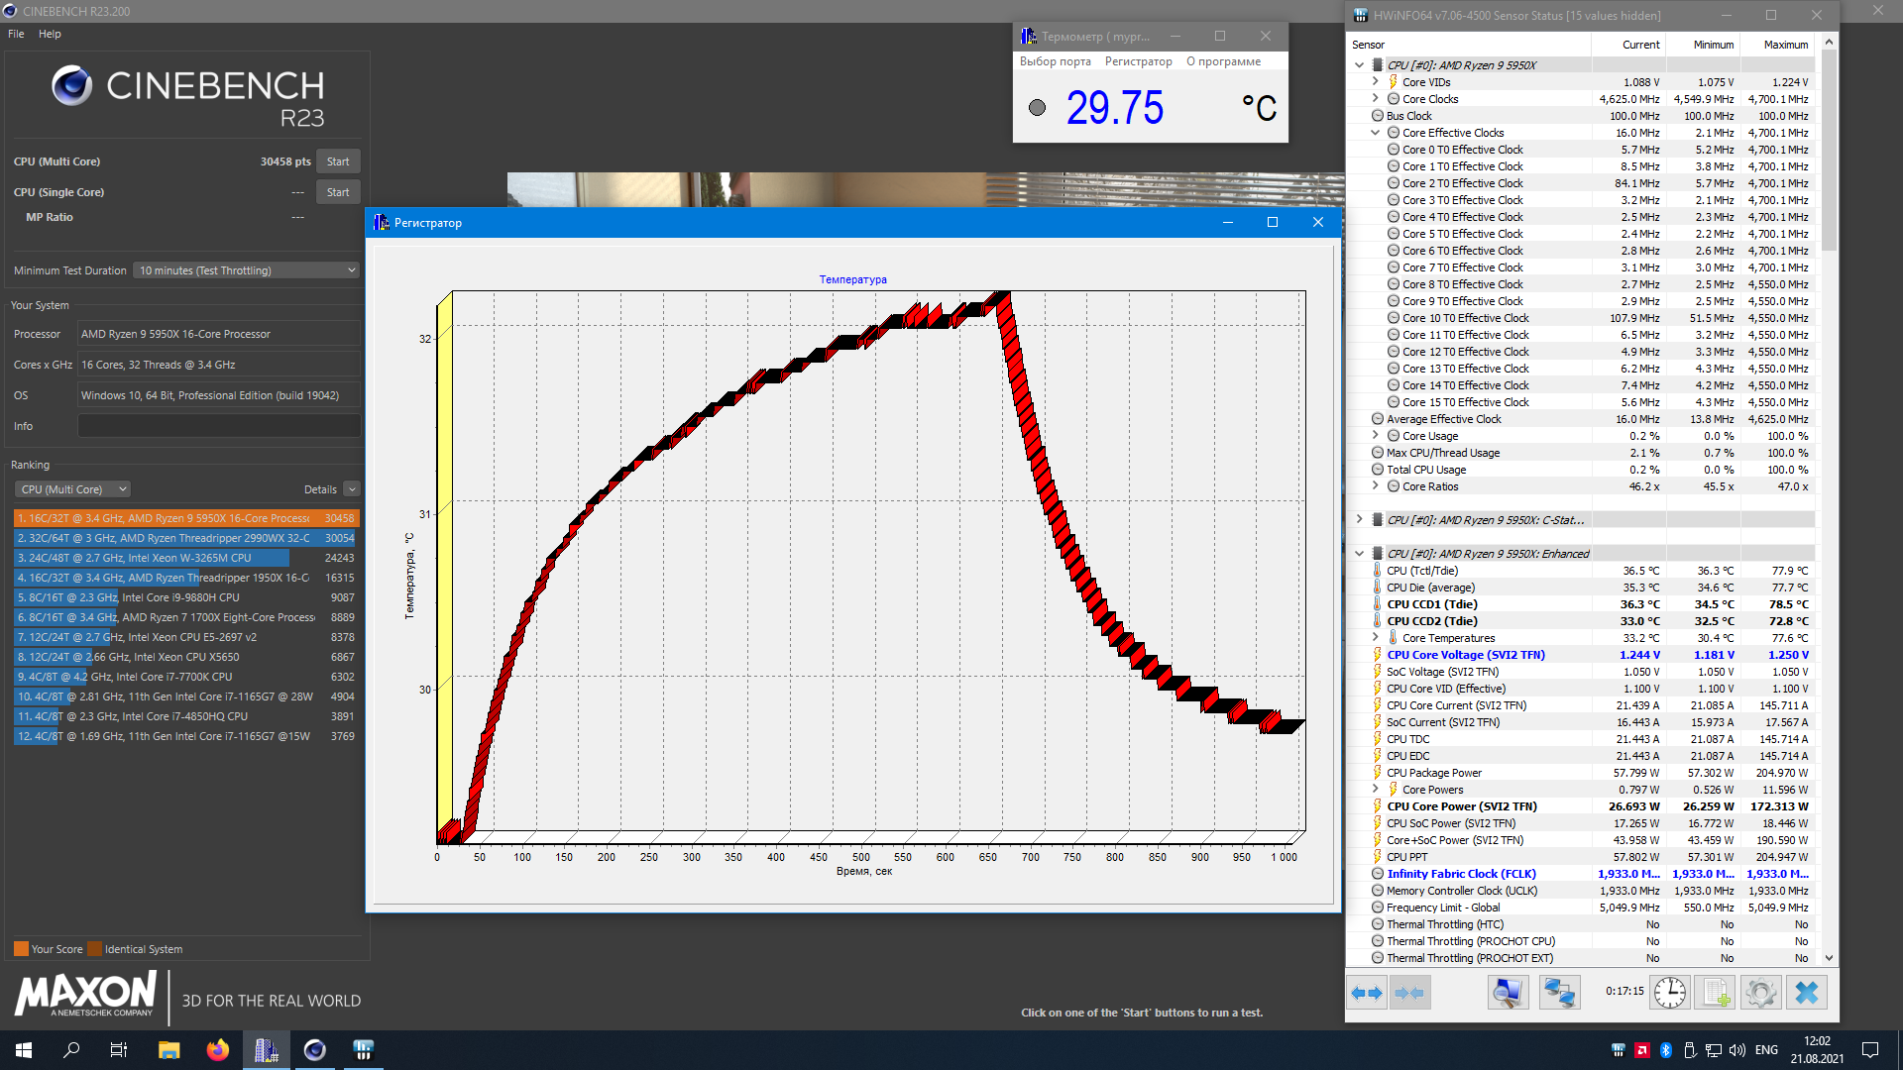Expand the Core Temperatures sensor group
Image resolution: width=1903 pixels, height=1070 pixels.
[1375, 638]
